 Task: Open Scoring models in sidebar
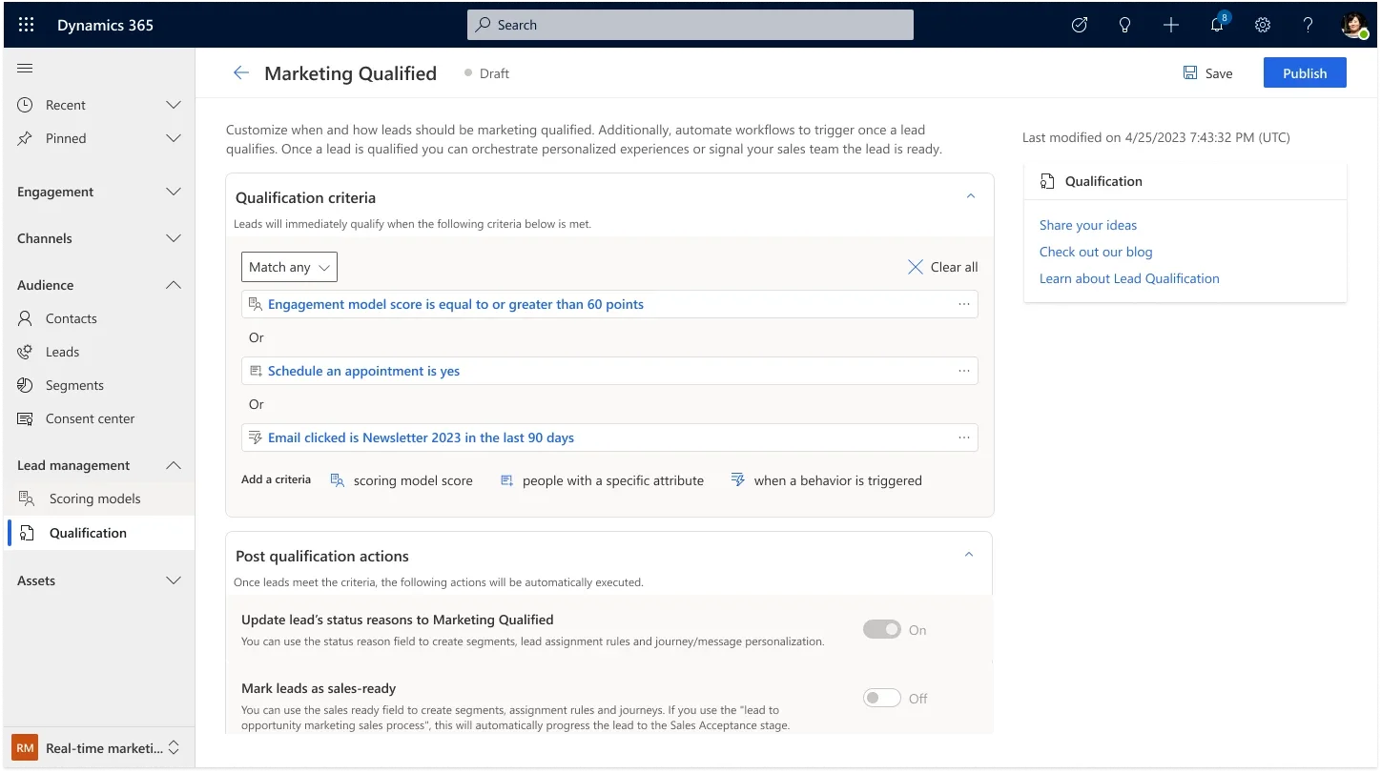pos(94,498)
